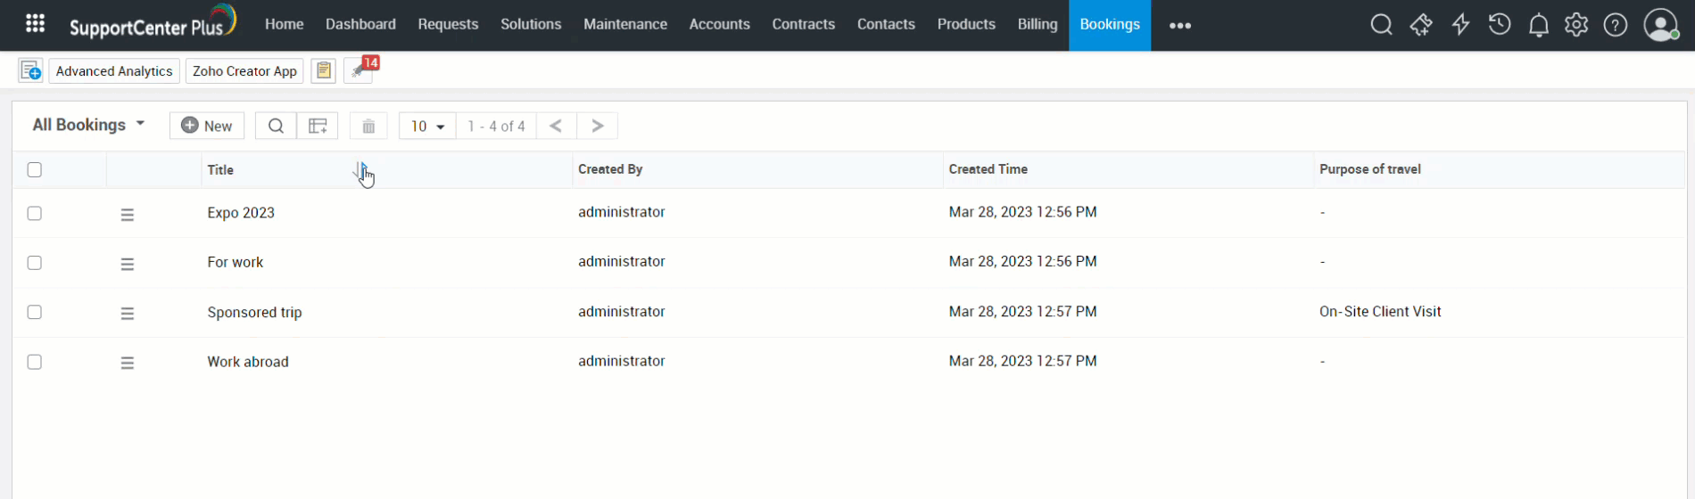Open recent history clock icon
1695x499 pixels.
tap(1500, 25)
